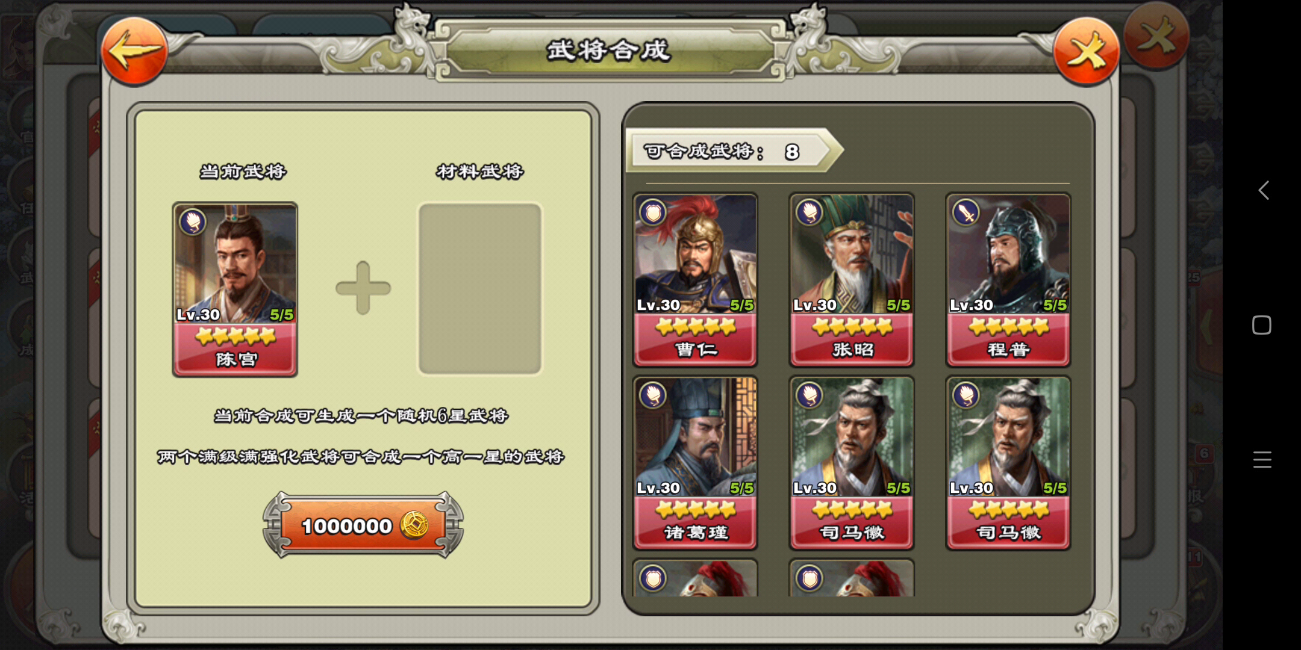The height and width of the screenshot is (650, 1301).
Task: Select 曹仁 as the material general
Action: click(x=695, y=280)
